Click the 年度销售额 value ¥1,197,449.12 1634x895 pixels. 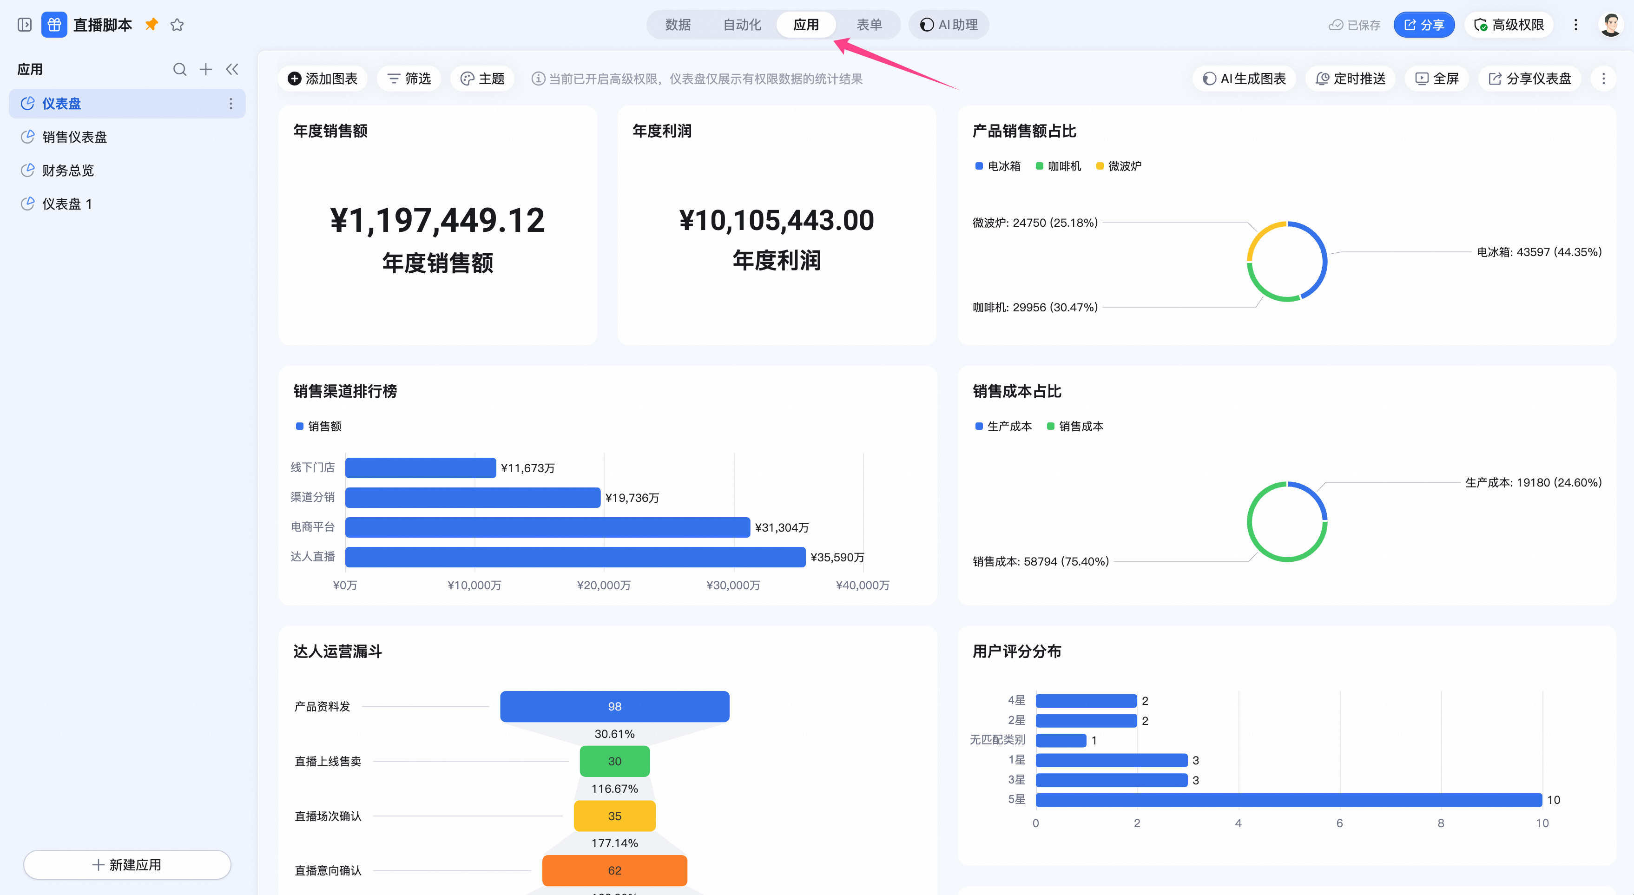pyautogui.click(x=437, y=221)
